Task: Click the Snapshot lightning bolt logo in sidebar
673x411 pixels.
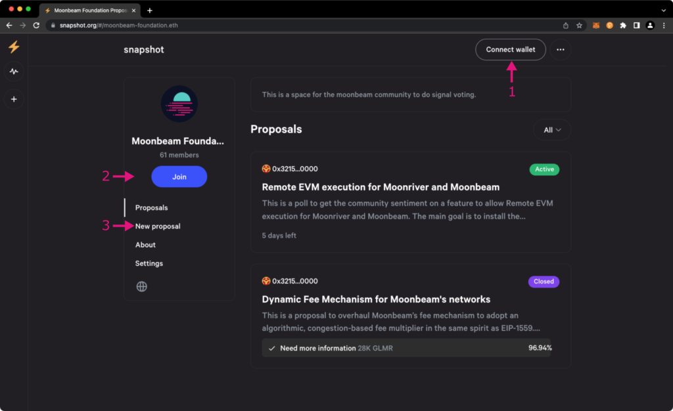Action: [14, 47]
